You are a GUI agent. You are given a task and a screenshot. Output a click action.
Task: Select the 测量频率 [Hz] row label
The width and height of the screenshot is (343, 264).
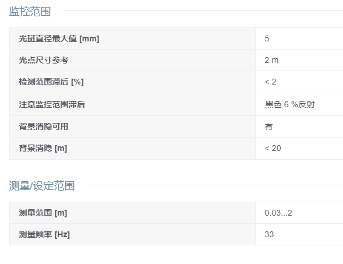44,234
